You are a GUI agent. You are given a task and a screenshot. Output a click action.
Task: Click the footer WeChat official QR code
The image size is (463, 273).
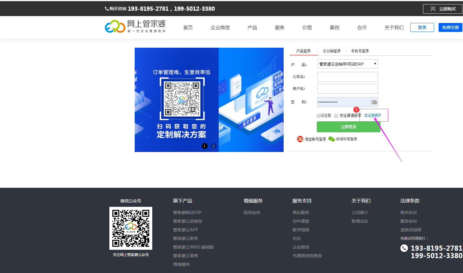[131, 228]
